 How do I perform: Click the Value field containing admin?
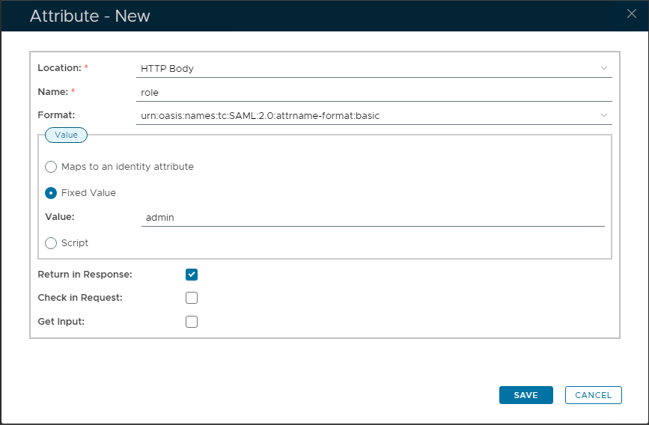pyautogui.click(x=372, y=217)
